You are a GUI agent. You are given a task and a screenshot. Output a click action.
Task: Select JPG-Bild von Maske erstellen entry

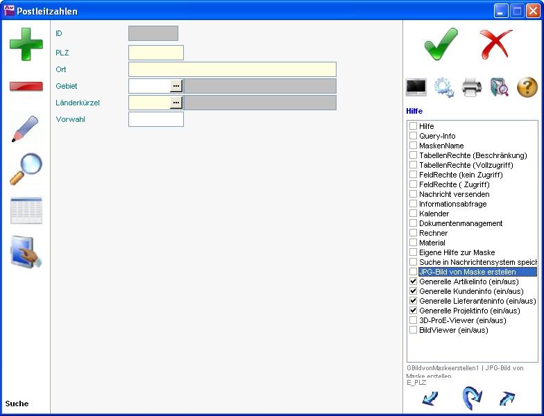(x=467, y=272)
